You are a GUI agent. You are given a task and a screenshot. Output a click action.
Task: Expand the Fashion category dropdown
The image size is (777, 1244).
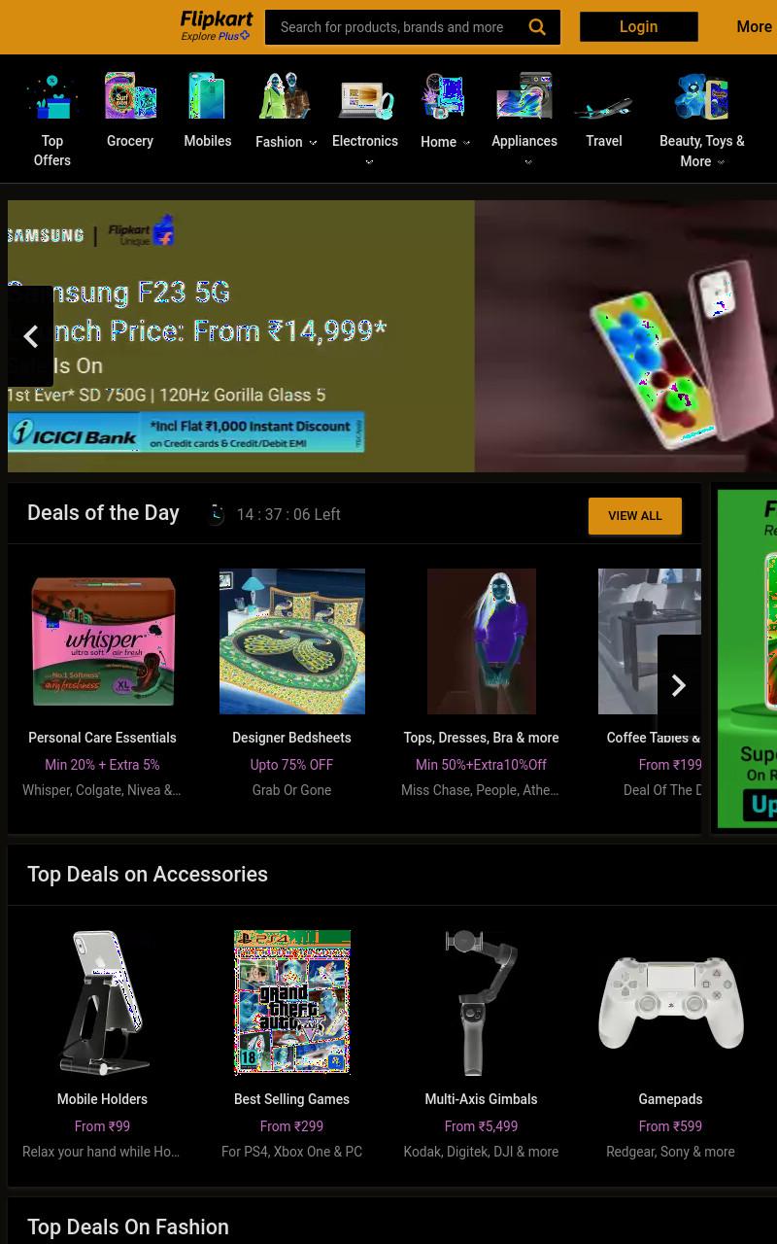point(313,143)
